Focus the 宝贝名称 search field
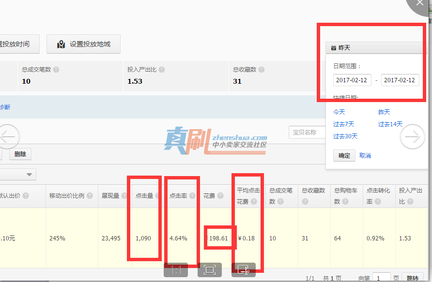The width and height of the screenshot is (432, 282). (307, 133)
